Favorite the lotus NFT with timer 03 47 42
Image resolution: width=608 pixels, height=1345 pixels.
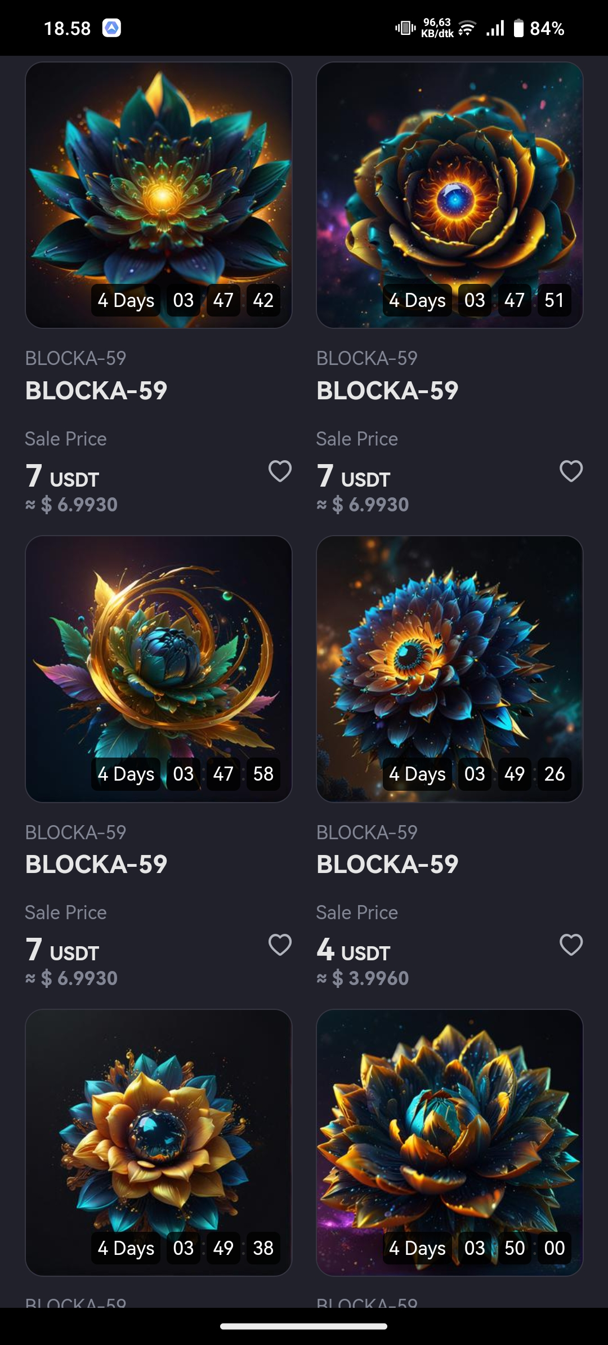[280, 471]
